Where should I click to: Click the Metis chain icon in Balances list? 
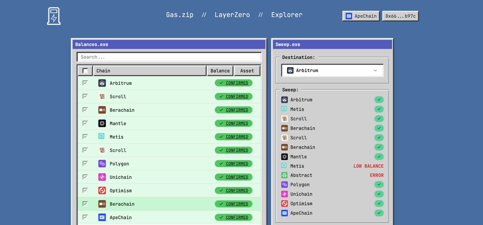click(x=102, y=136)
